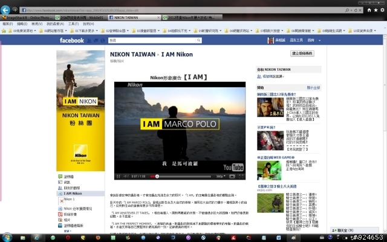Open Internet Explorer from the taskbar

(x=37, y=238)
